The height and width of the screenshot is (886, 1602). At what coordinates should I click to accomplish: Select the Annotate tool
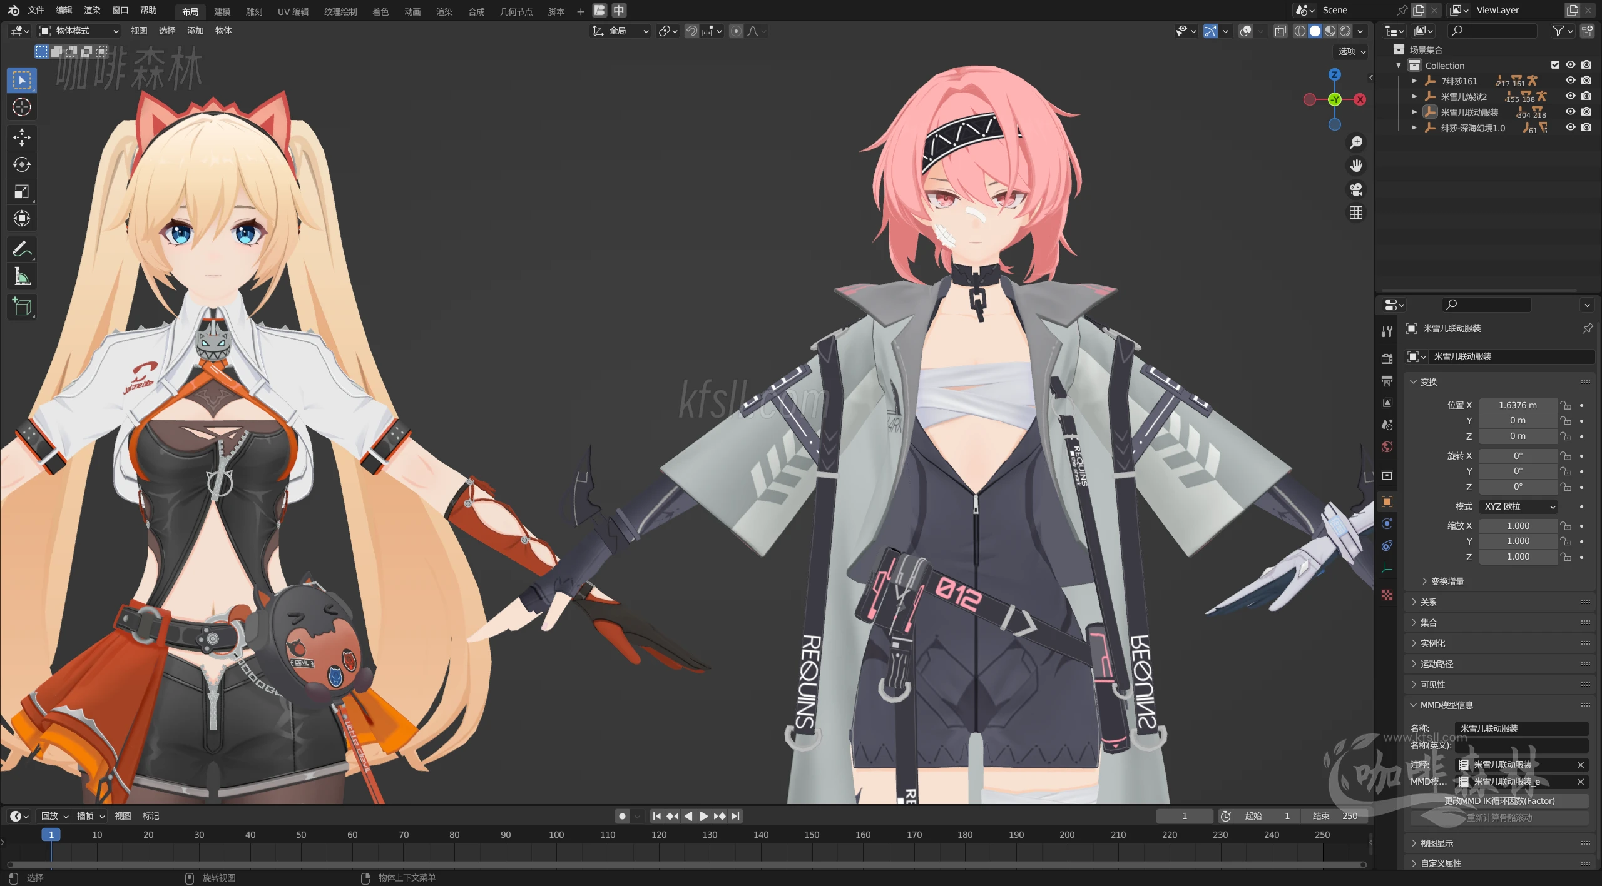pos(22,249)
